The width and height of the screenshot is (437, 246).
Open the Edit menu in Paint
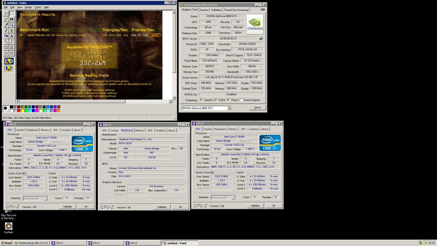[12, 7]
